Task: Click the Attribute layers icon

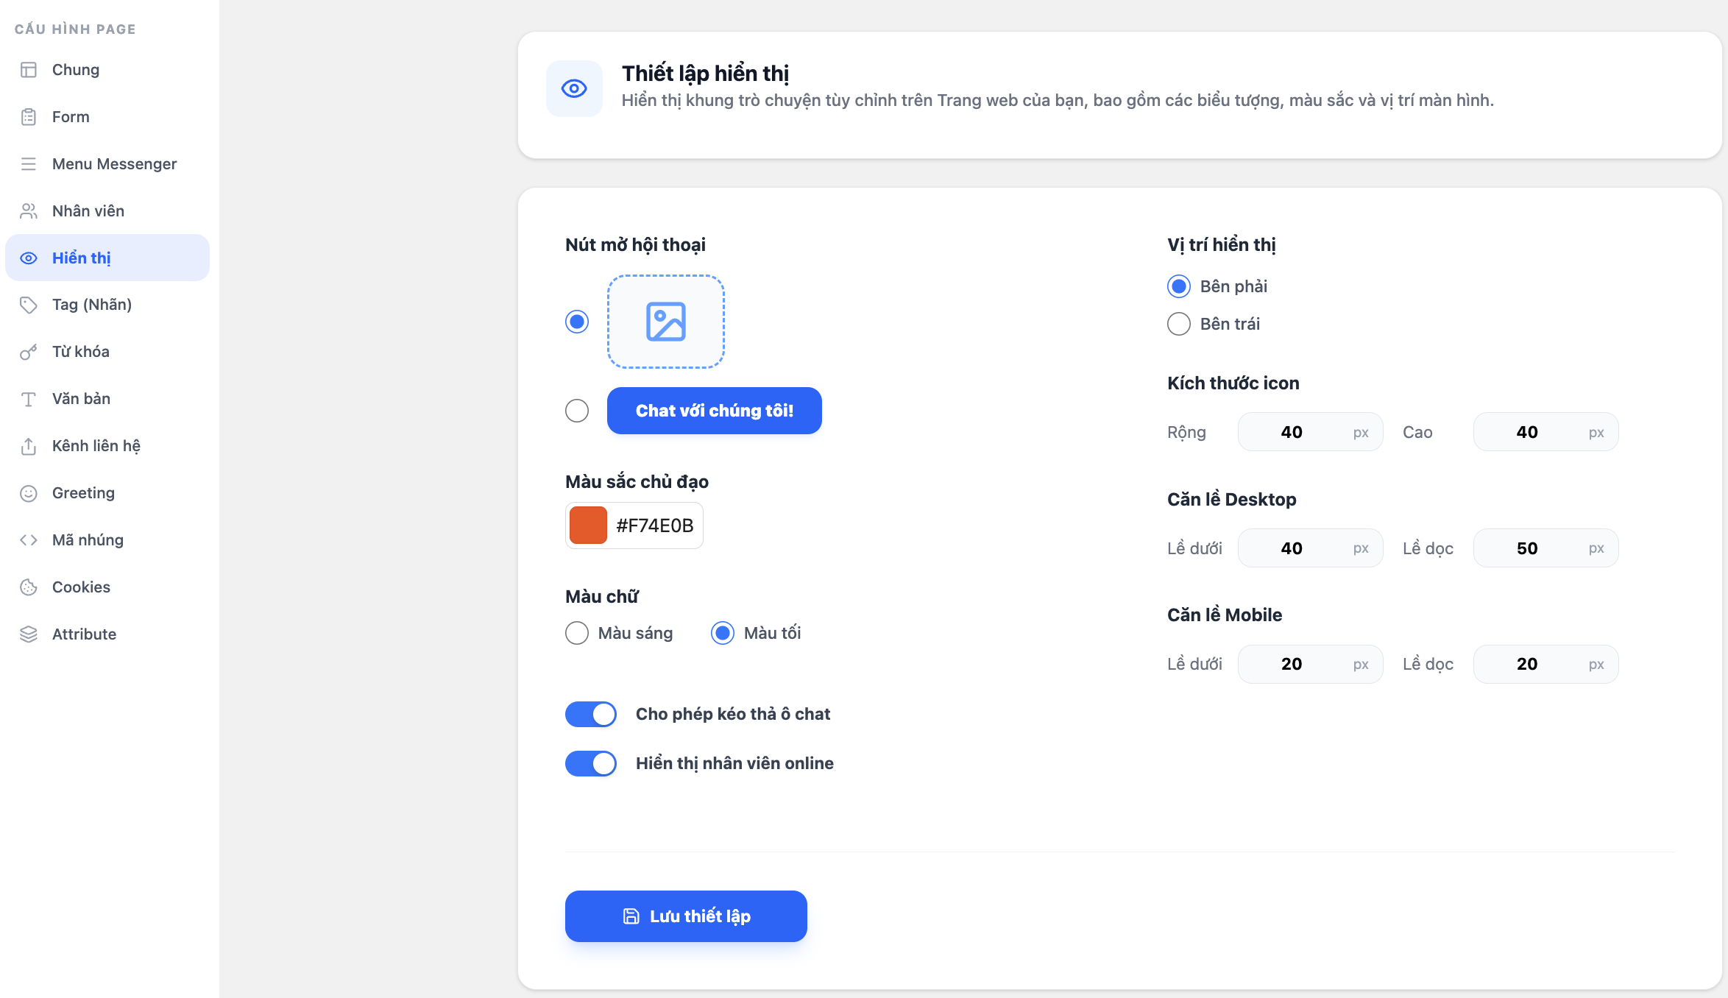Action: pos(29,634)
